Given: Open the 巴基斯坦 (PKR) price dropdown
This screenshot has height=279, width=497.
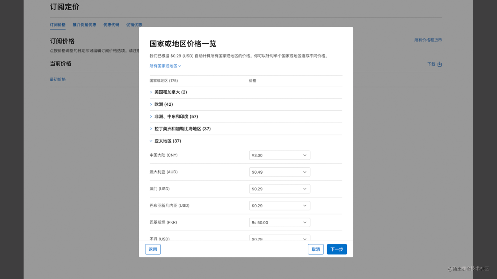Looking at the screenshot, I should pos(280,222).
